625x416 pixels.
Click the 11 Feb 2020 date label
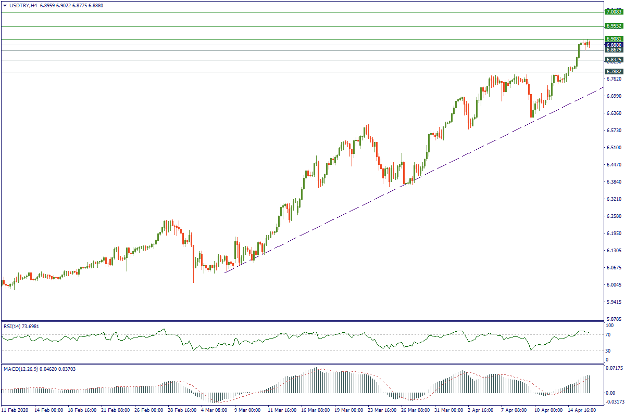(16, 410)
